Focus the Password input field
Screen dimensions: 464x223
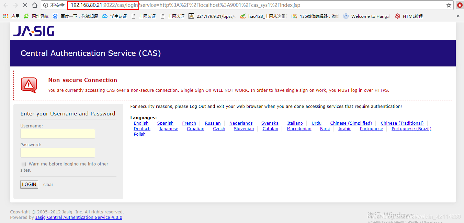pyautogui.click(x=58, y=153)
